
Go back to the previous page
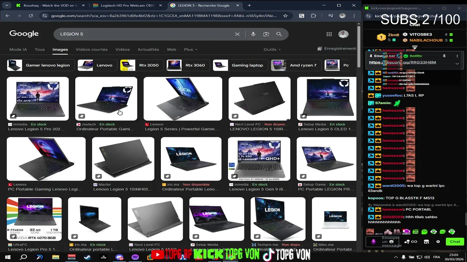7,16
